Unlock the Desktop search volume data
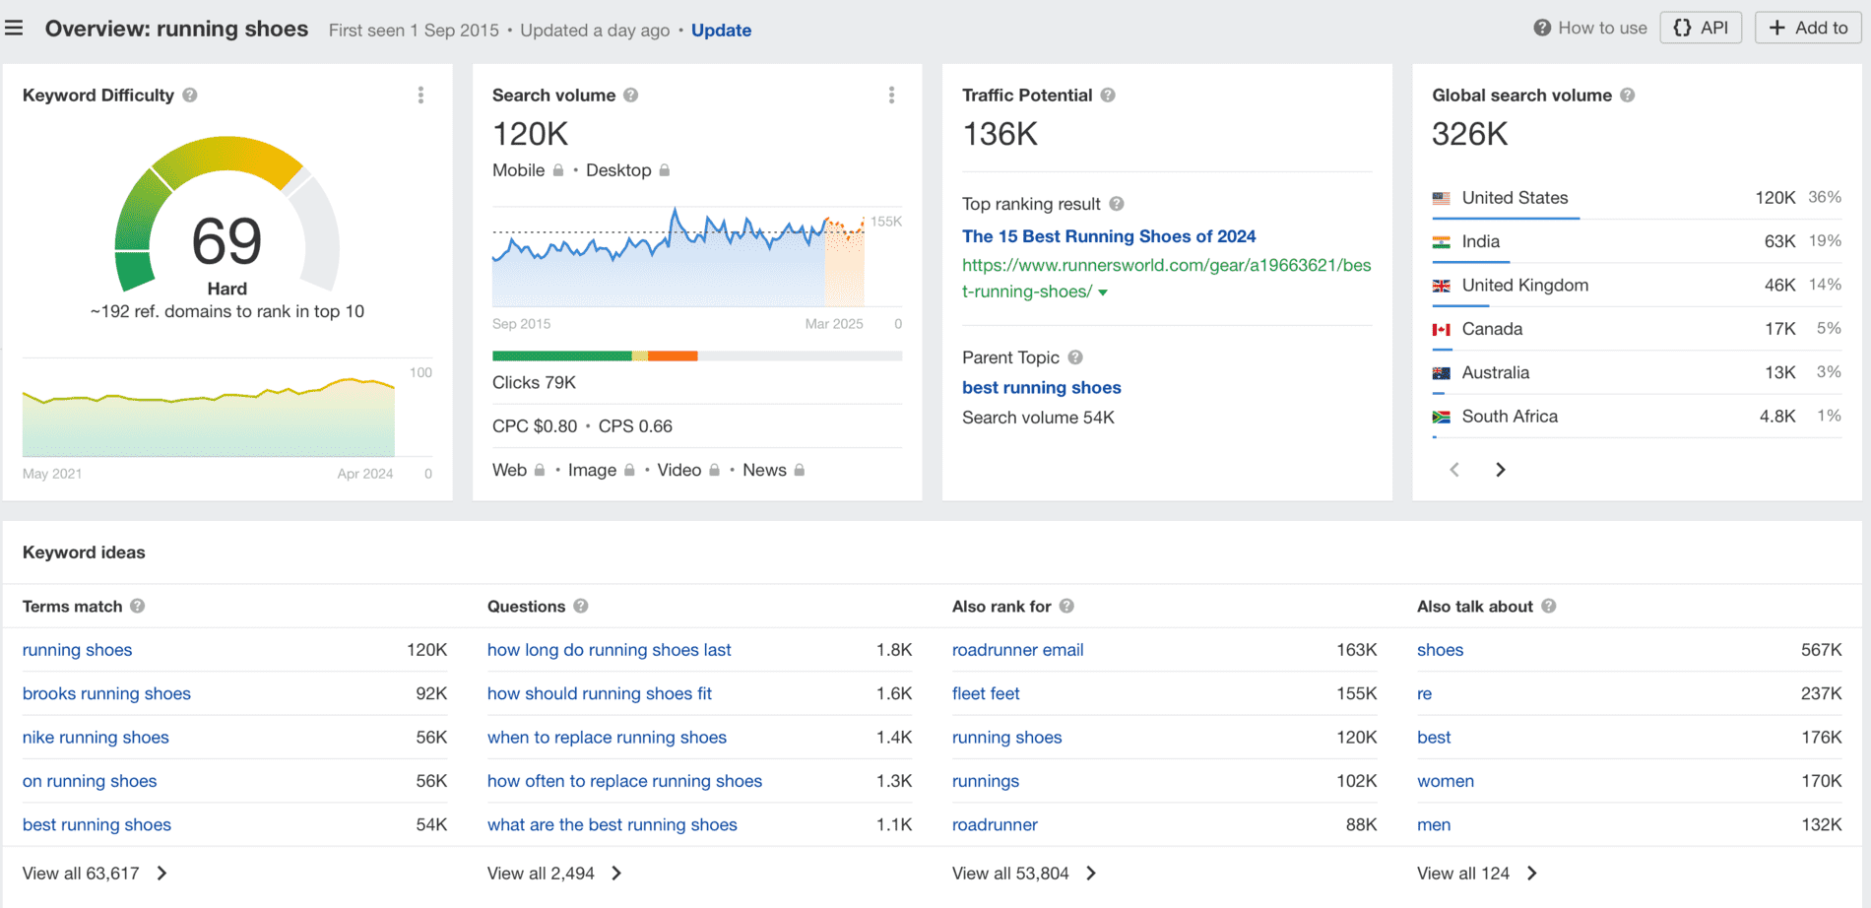1871x908 pixels. (x=664, y=169)
